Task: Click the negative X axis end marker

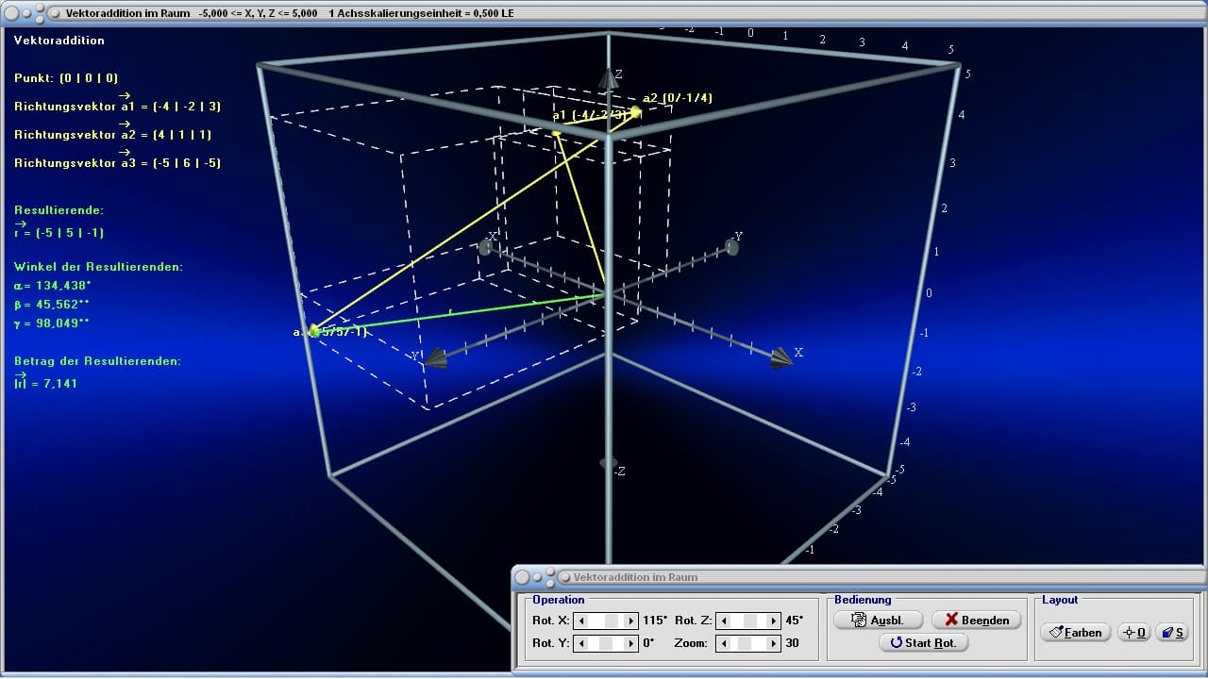Action: click(485, 247)
